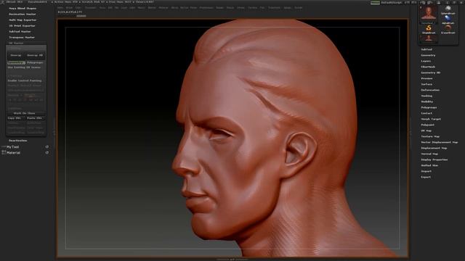This screenshot has width=465, height=261.
Task: Click the Export button in Tool palette
Action: 426,177
